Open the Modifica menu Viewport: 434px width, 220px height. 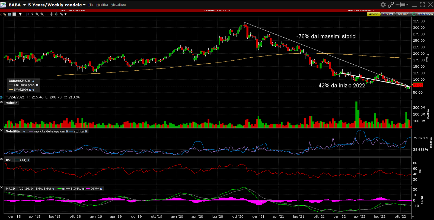point(102,5)
